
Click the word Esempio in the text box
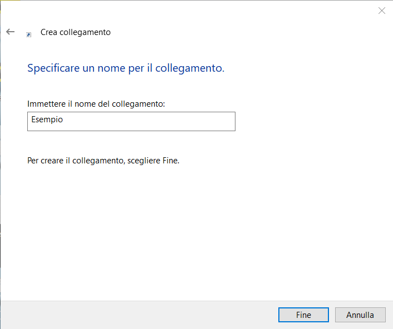tap(47, 119)
